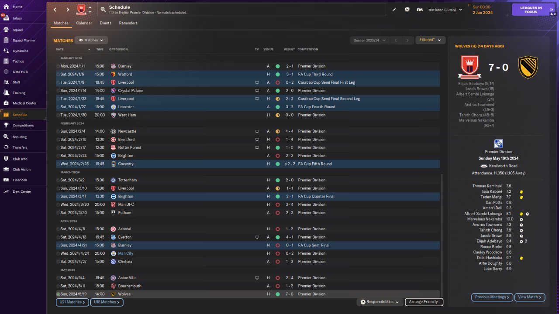Open the U18 Matches button
The height and width of the screenshot is (314, 559).
coord(107,302)
